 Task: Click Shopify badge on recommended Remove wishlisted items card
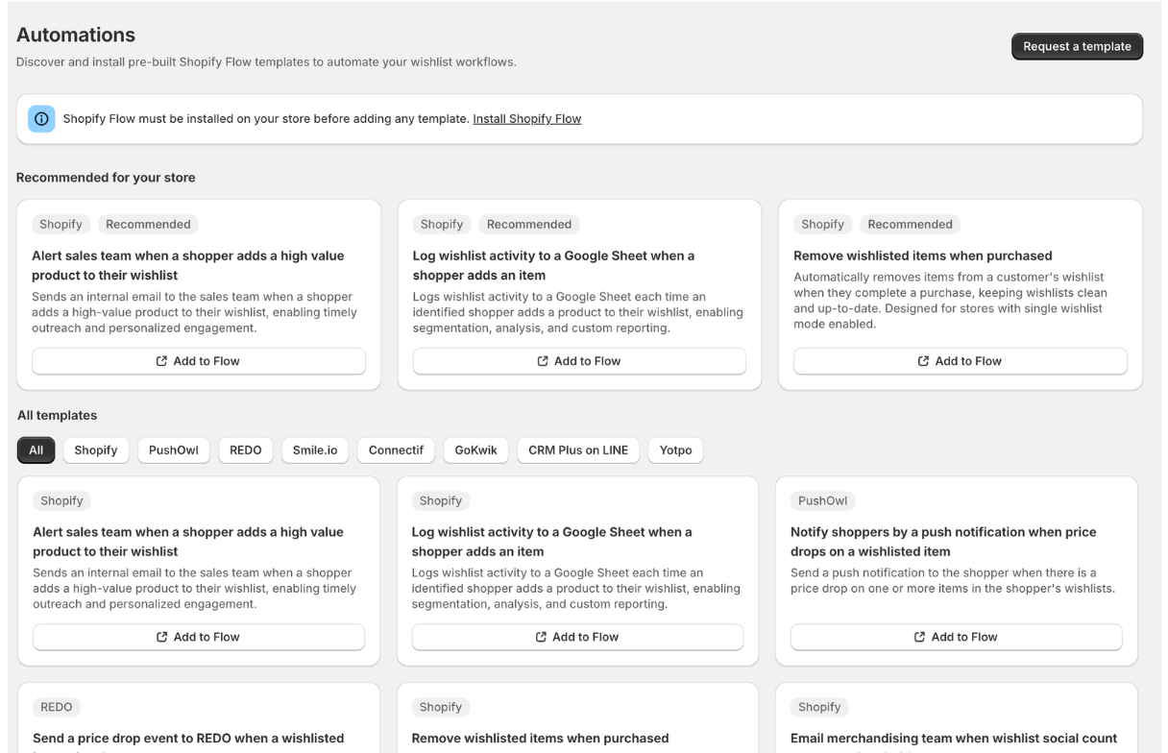tap(823, 224)
